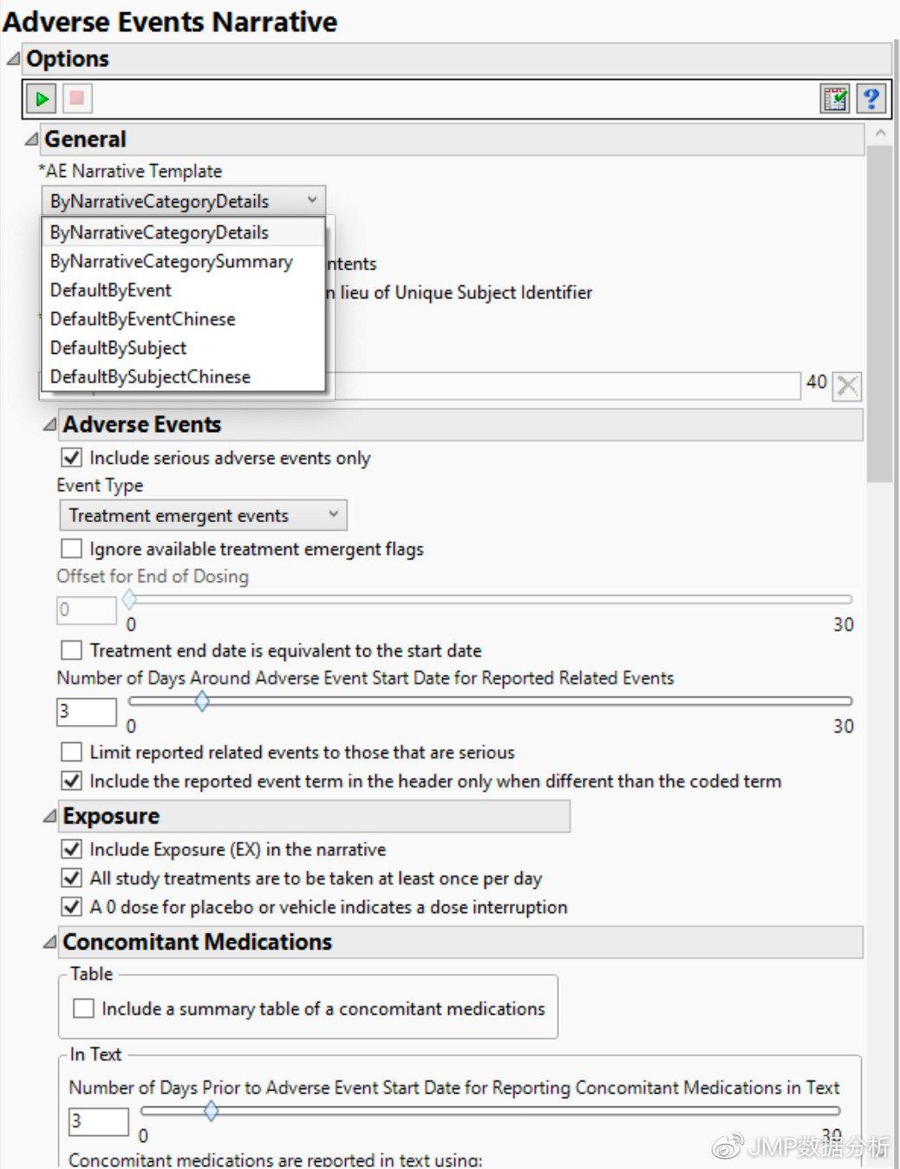Screen dimensions: 900x1169
Task: Clear the field with the X icon beside 40
Action: click(x=847, y=386)
